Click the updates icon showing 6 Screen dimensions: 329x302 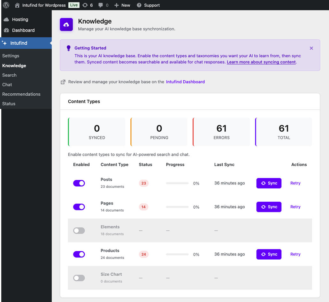(85, 5)
